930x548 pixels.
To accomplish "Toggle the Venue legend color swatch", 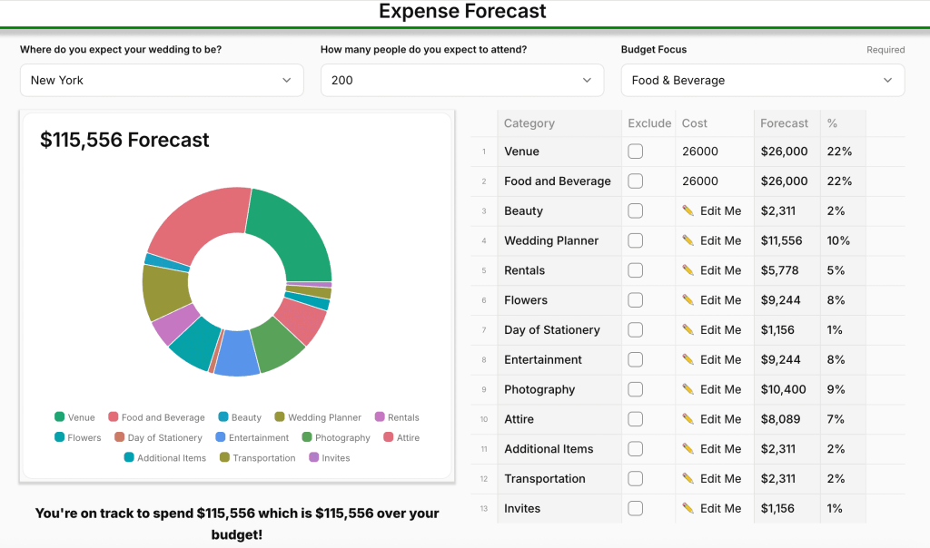I will (x=60, y=417).
